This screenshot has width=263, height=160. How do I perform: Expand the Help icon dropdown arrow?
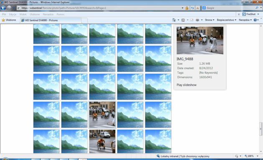pyautogui.click(x=258, y=20)
